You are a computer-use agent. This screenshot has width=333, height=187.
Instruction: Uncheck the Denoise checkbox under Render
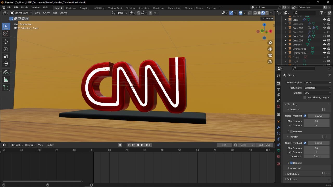(x=291, y=163)
